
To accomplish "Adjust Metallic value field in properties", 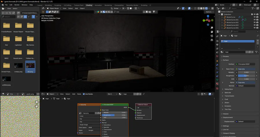I will click(247, 72).
